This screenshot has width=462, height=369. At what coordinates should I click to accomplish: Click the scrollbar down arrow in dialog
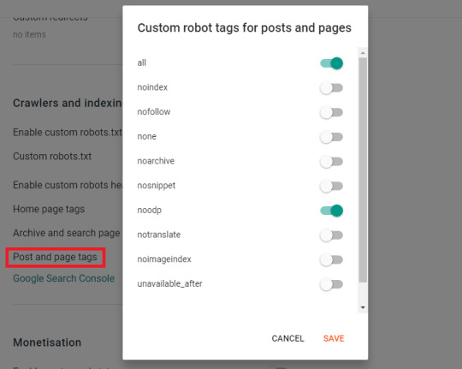[x=363, y=307]
